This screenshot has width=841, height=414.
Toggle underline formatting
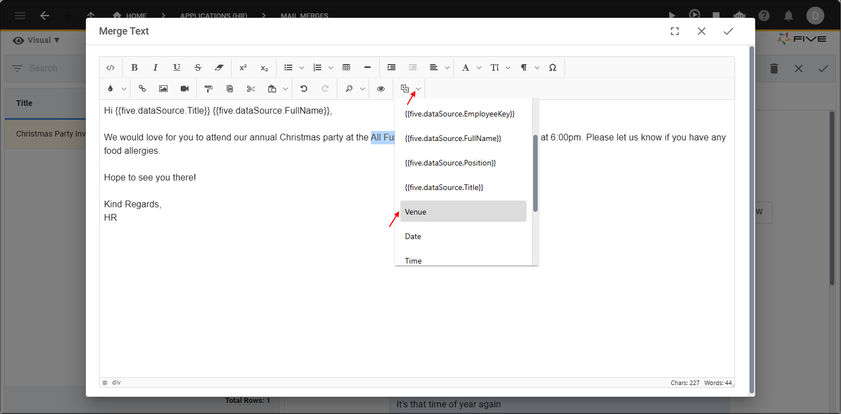click(177, 67)
